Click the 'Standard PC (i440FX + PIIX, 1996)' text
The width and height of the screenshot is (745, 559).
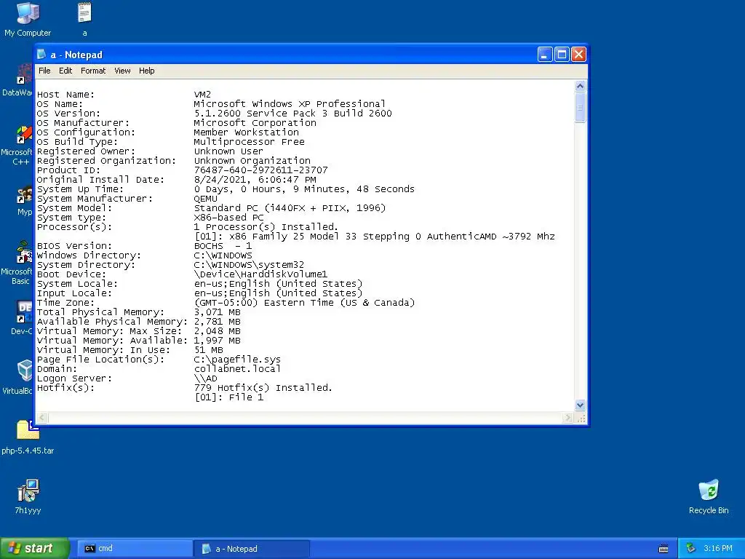pyautogui.click(x=290, y=208)
